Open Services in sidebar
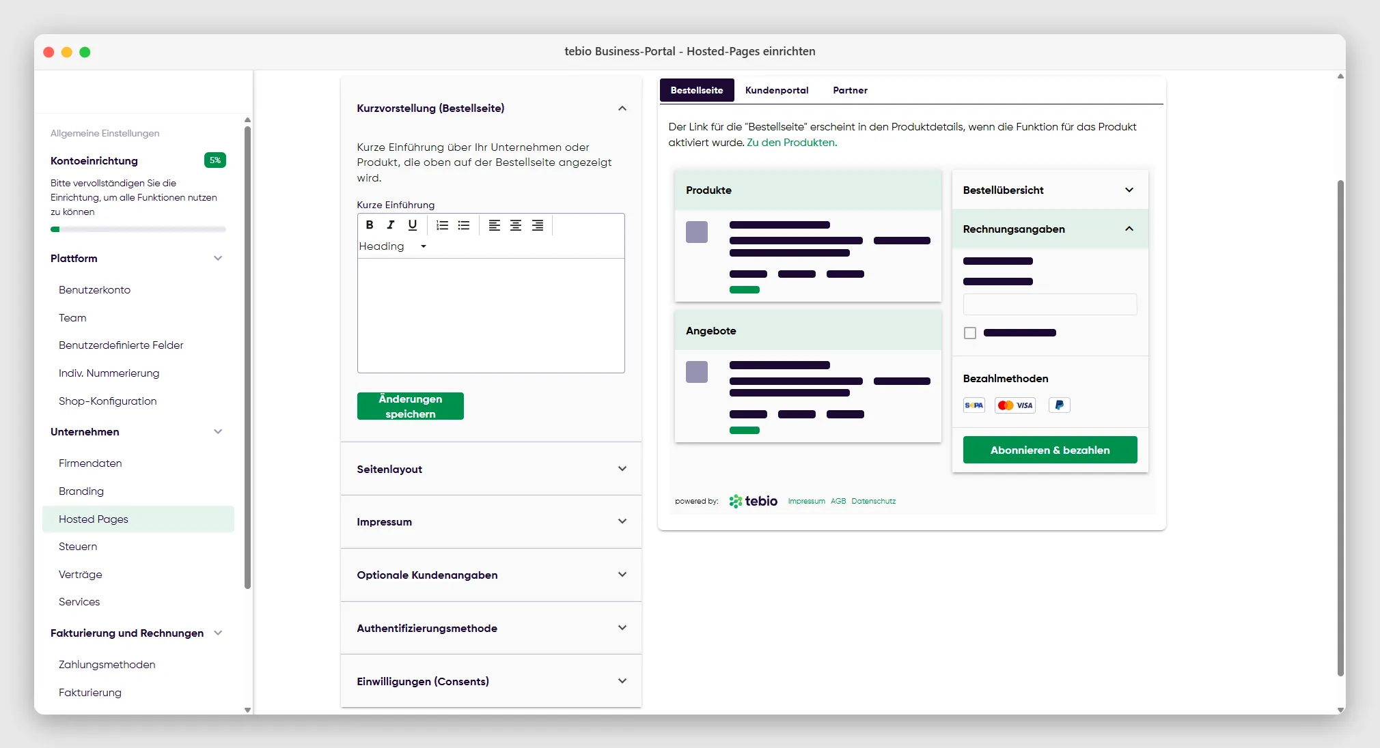Viewport: 1380px width, 748px height. [79, 602]
